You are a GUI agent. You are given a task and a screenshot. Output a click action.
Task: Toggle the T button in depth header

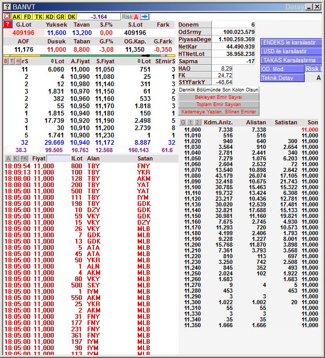point(12,61)
